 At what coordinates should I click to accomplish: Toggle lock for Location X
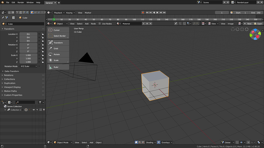coord(42,34)
